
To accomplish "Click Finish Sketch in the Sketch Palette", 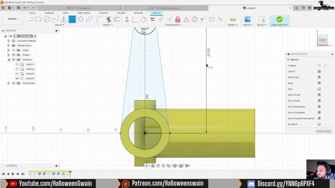I will pos(323,131).
